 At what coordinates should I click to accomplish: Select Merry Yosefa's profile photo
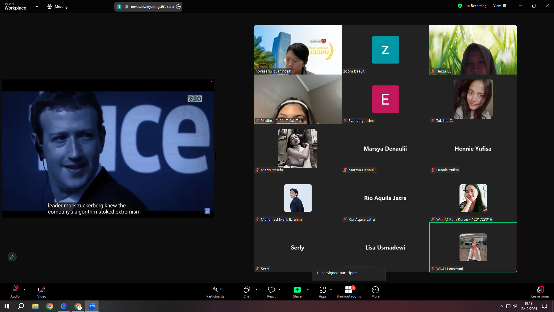click(298, 148)
